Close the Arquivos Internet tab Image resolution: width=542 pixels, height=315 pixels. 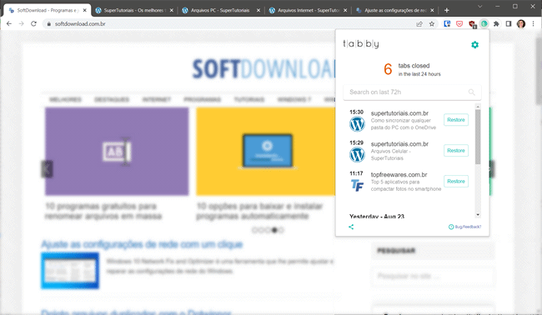pos(345,10)
